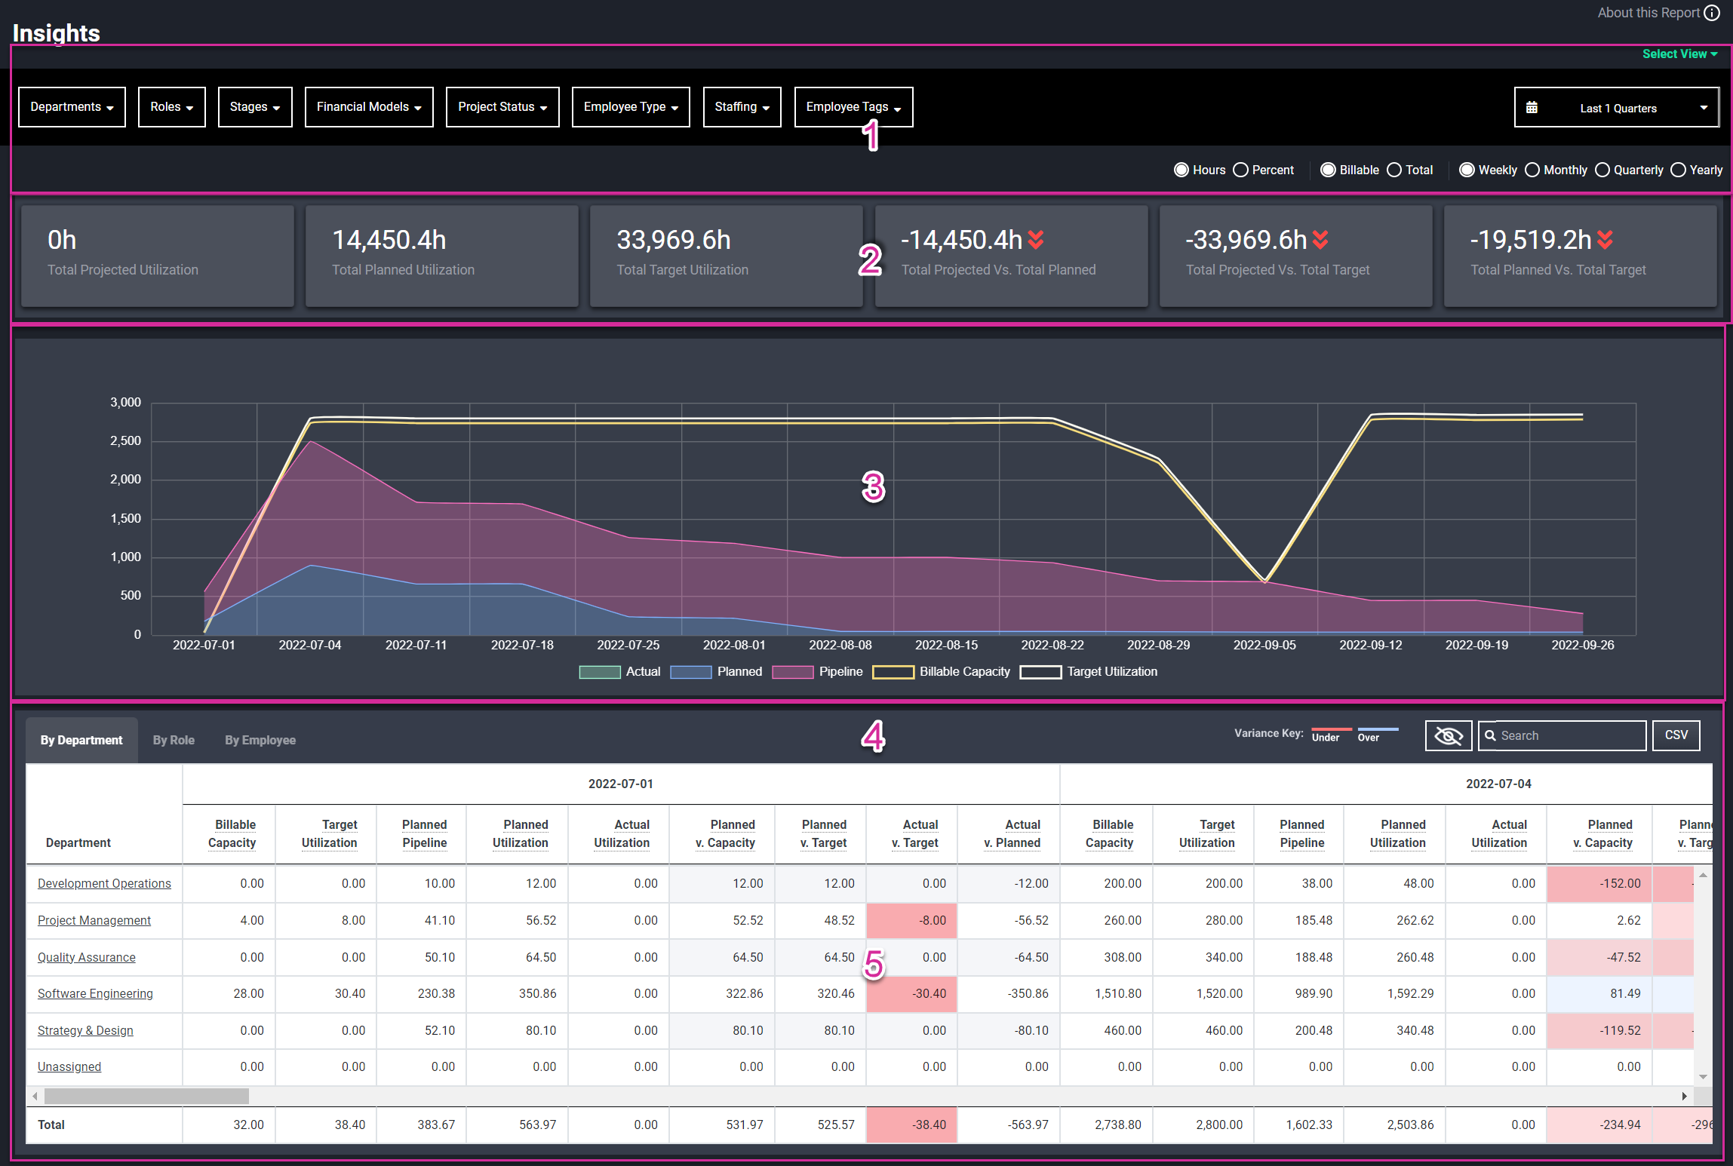
Task: Open the Software Engineering department link
Action: click(95, 993)
